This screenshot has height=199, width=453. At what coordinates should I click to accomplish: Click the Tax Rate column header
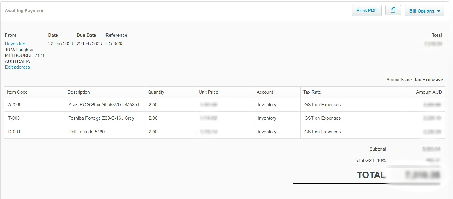click(x=312, y=92)
